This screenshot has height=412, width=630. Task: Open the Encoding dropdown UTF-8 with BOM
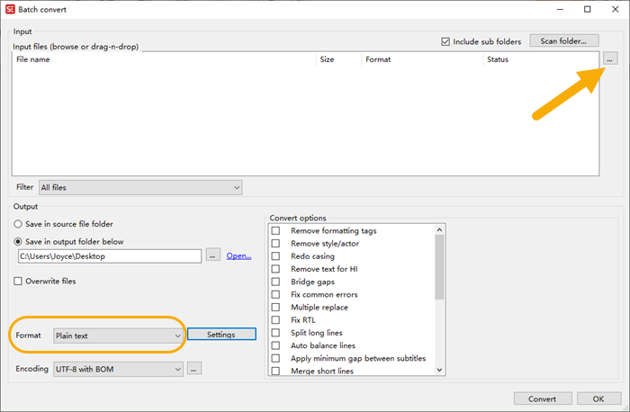(119, 369)
